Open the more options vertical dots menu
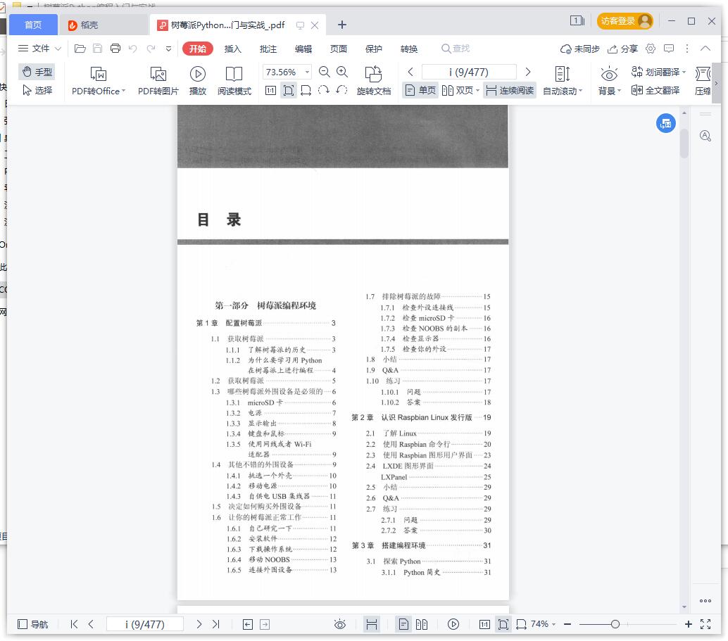This screenshot has height=641, width=728. 687,49
